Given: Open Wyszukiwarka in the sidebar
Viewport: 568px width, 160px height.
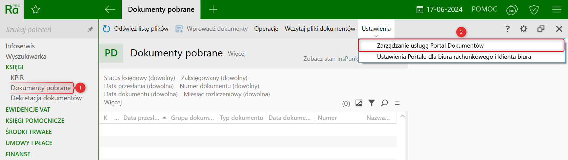Looking at the screenshot, I should pos(26,56).
